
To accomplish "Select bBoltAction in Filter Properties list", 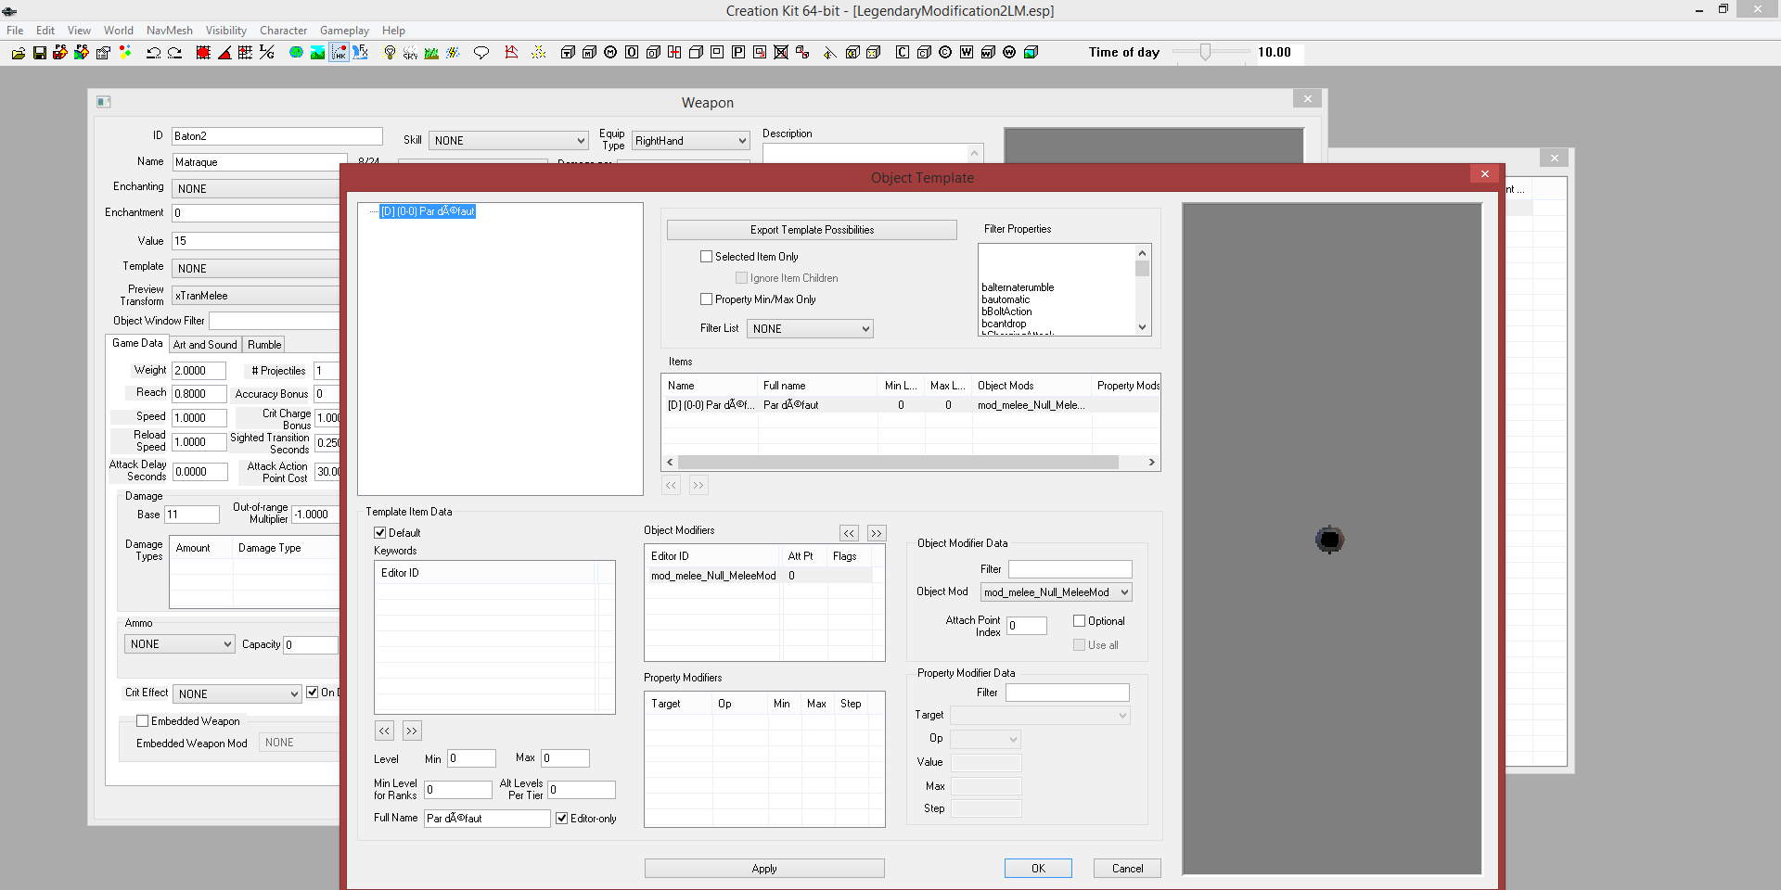I will 1006,311.
